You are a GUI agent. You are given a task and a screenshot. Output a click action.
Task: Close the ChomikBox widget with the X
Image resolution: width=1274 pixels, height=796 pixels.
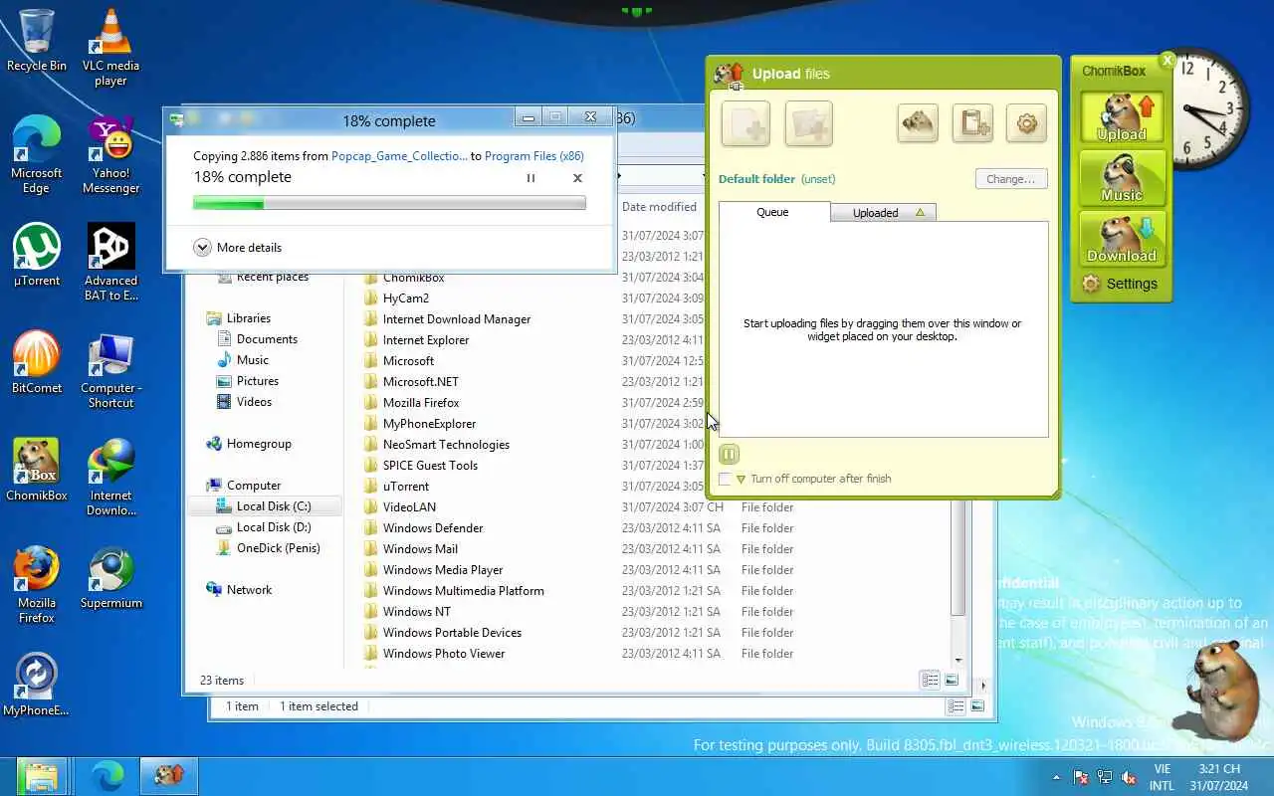(1168, 60)
